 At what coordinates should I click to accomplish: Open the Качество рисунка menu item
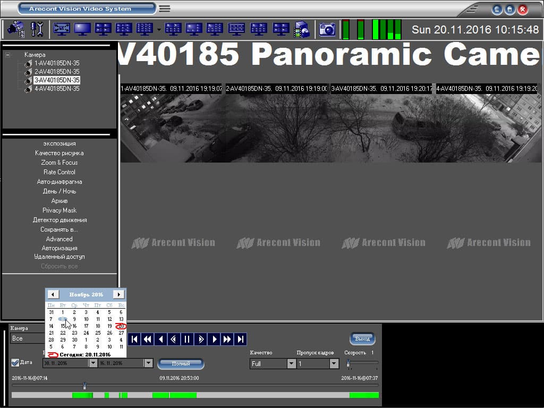(x=59, y=153)
